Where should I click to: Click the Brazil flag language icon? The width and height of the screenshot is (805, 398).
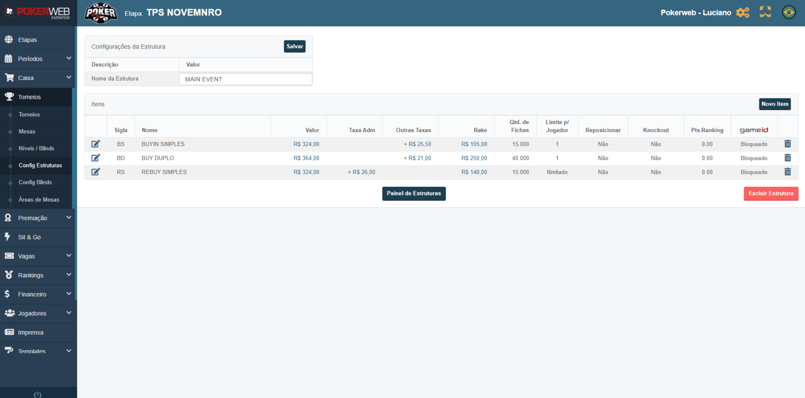(789, 12)
